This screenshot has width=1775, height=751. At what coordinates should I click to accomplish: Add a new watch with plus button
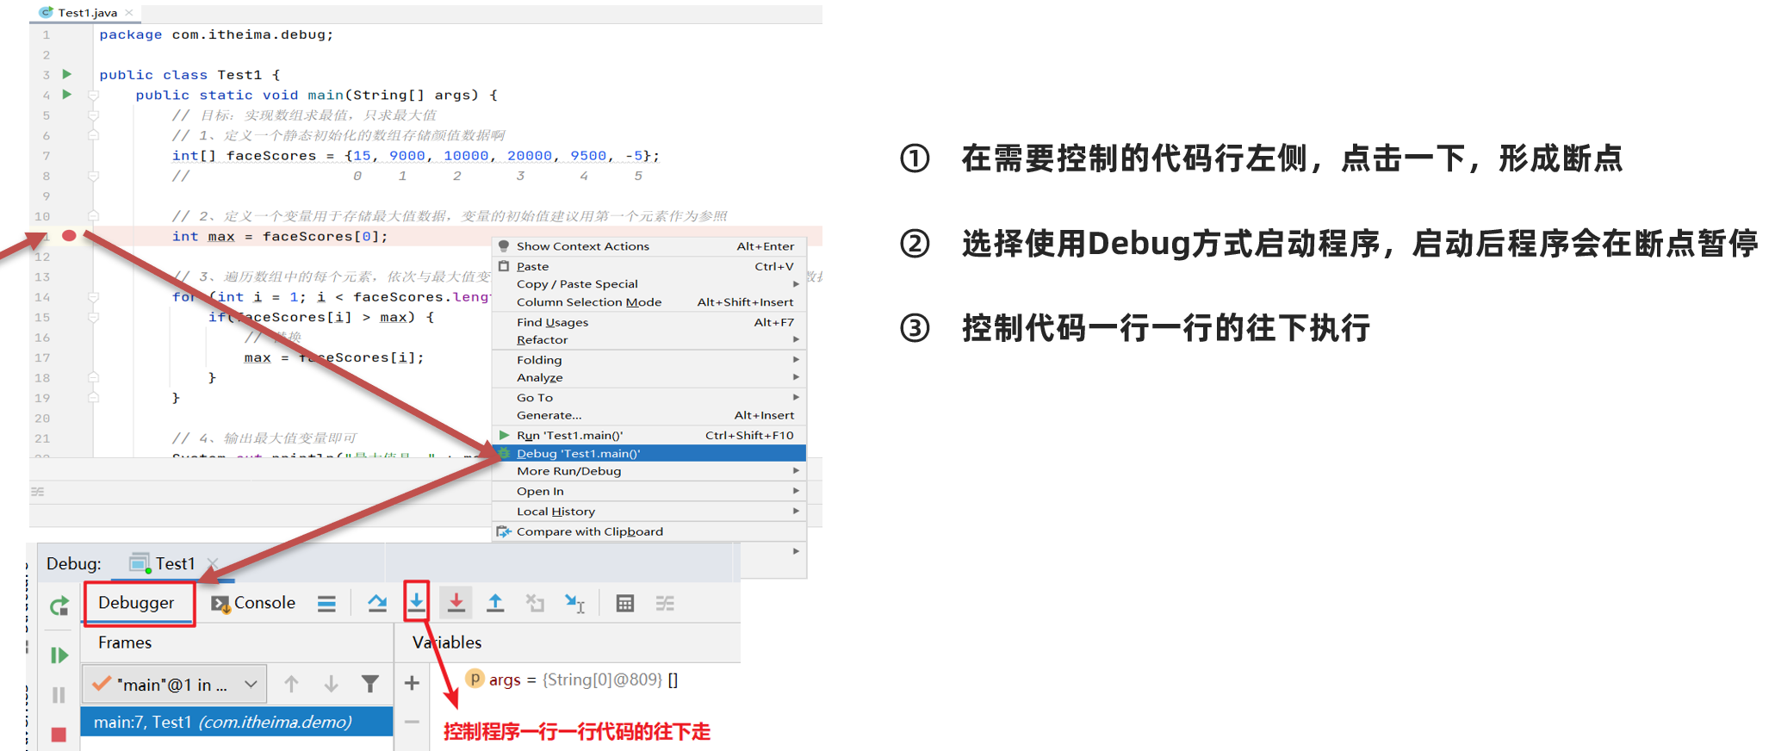coord(412,683)
